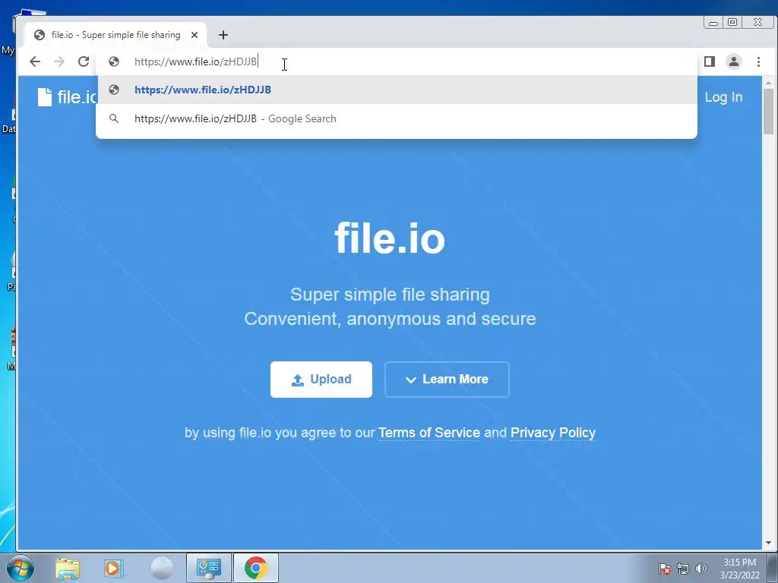Image resolution: width=778 pixels, height=583 pixels.
Task: Select the file.io - Super simple file sharing tab
Action: [x=115, y=35]
